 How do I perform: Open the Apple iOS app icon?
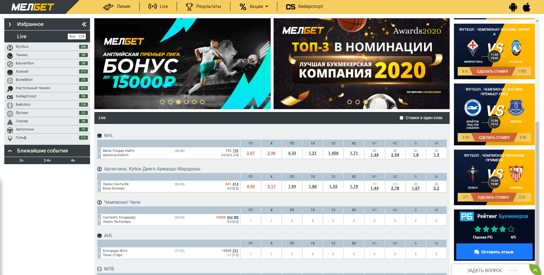click(x=527, y=7)
